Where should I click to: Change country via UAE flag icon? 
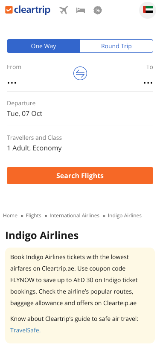point(148,10)
